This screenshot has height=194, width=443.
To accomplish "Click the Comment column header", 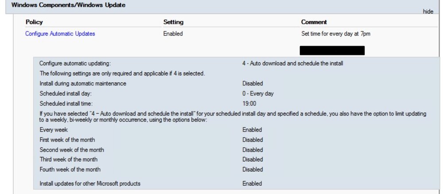I will coord(314,22).
